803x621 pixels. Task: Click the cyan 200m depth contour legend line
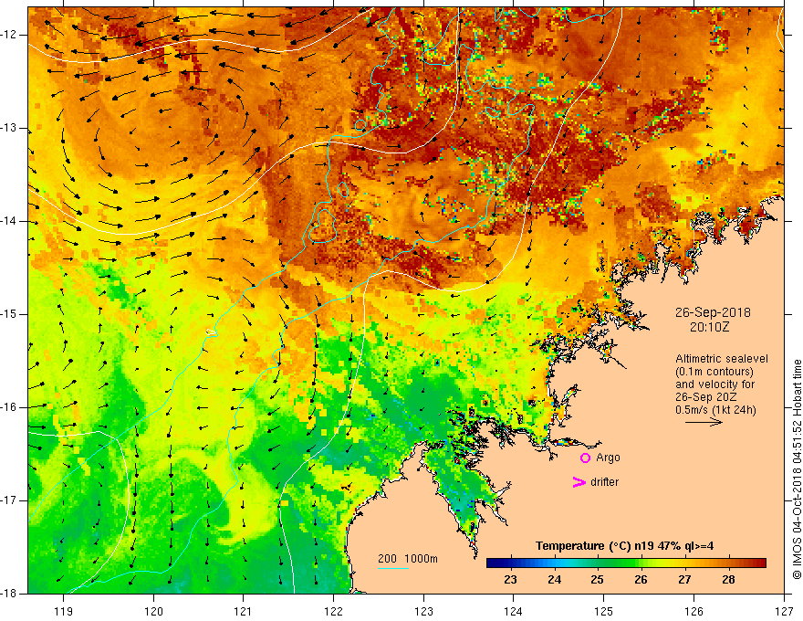click(x=392, y=568)
